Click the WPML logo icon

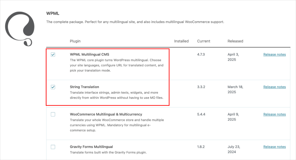20,29
